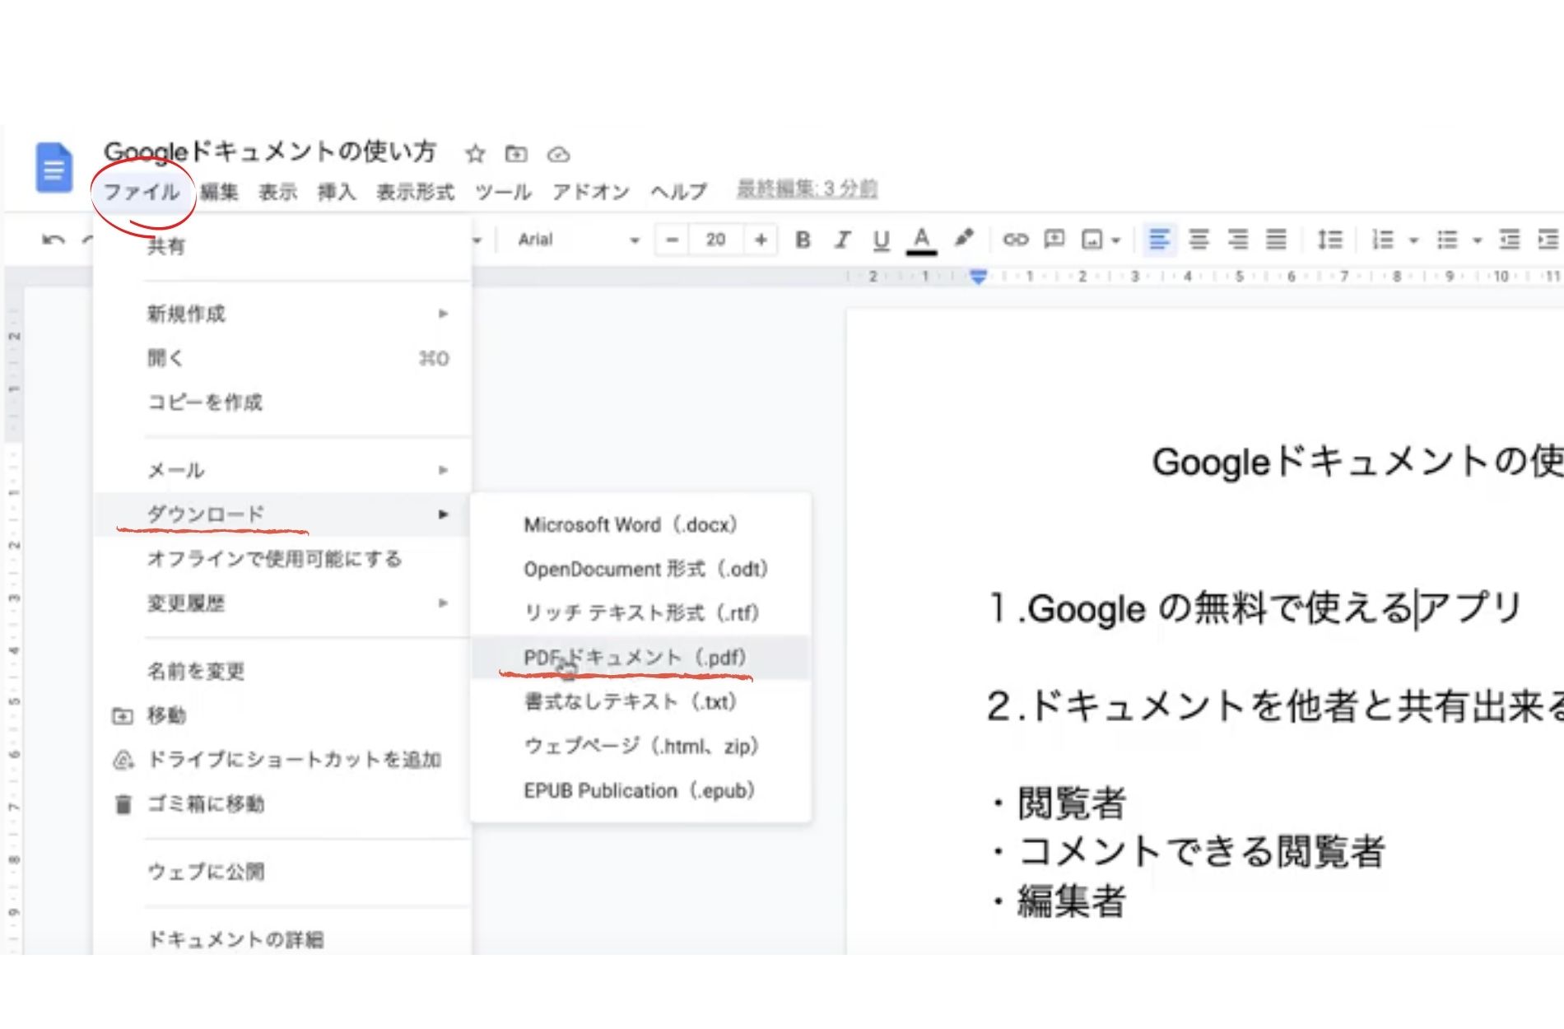The width and height of the screenshot is (1564, 1029).
Task: Click the insert image icon
Action: [x=1092, y=240]
